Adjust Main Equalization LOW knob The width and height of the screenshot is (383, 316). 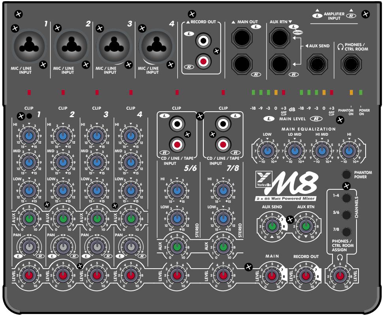click(x=267, y=151)
